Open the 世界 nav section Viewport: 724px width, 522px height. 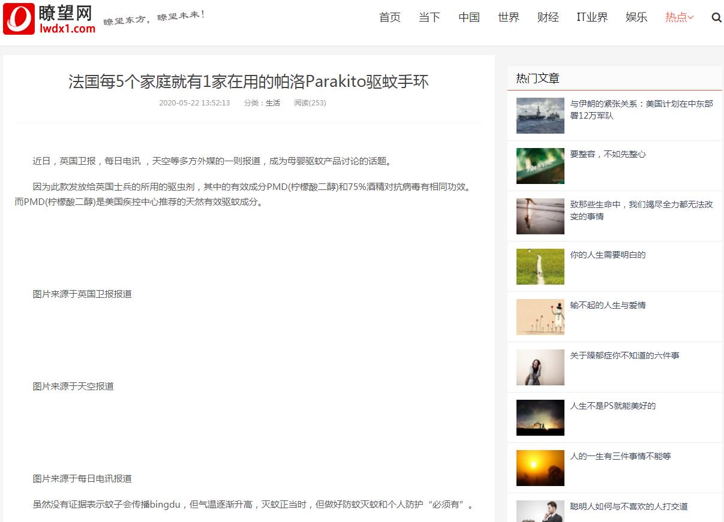tap(509, 17)
